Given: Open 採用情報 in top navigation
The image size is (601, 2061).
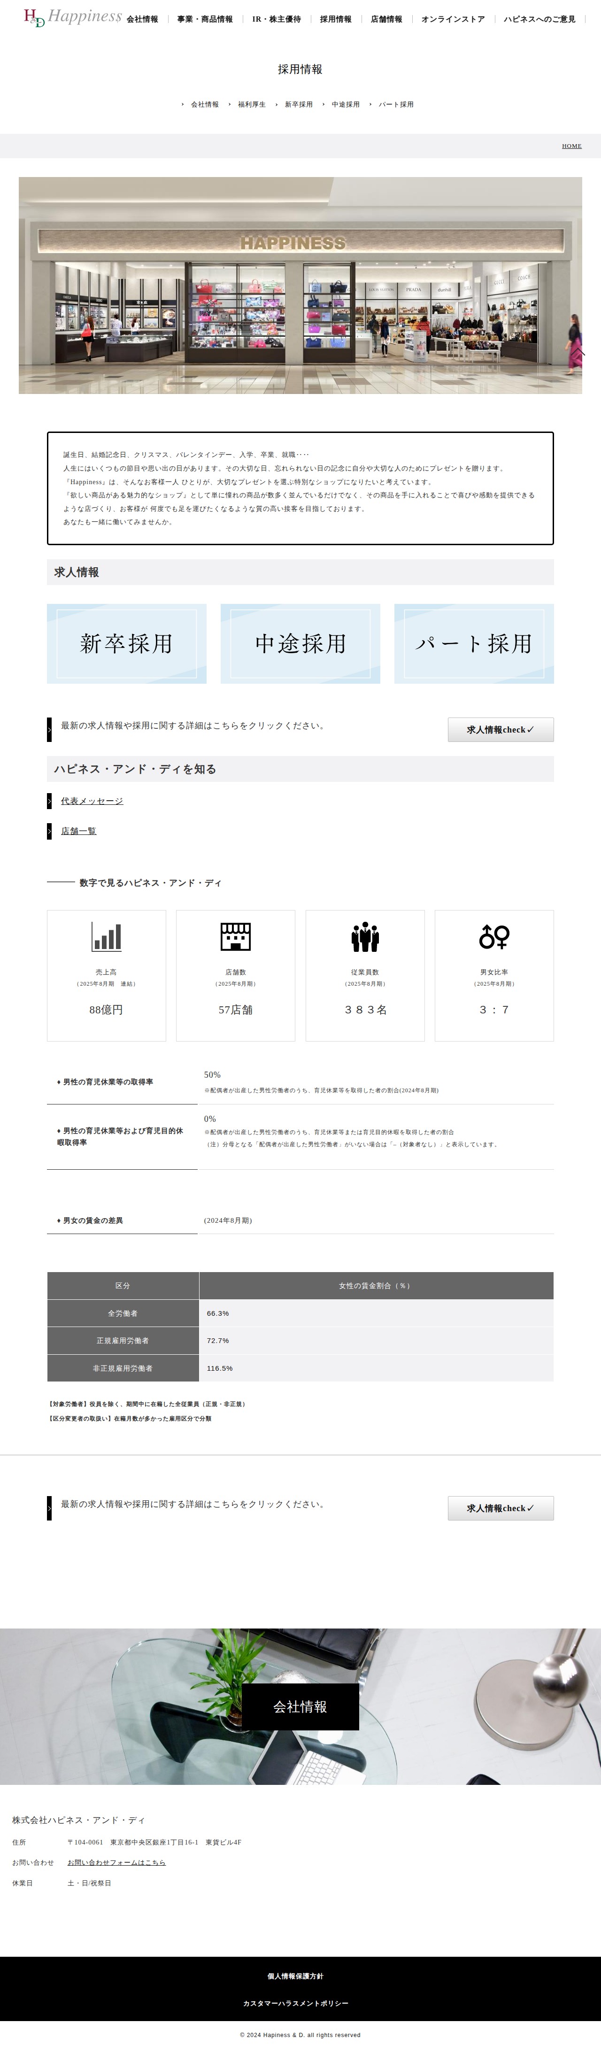Looking at the screenshot, I should [x=335, y=19].
